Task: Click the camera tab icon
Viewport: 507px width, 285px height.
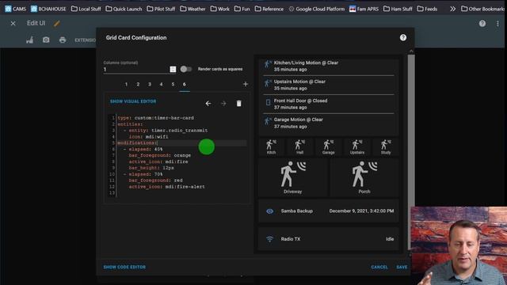Action: click(x=46, y=40)
